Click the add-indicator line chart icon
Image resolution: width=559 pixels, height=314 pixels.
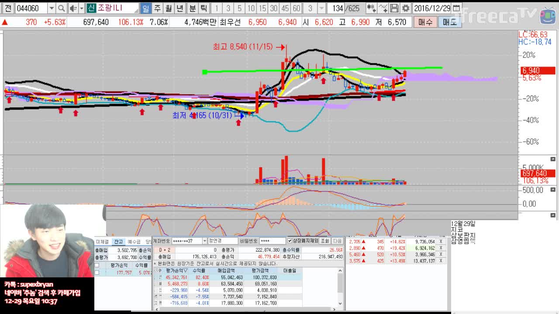(383, 8)
